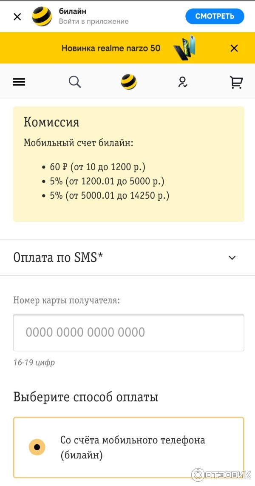Go to home via center Beeline logo
Image resolution: width=255 pixels, height=486 pixels.
click(128, 82)
